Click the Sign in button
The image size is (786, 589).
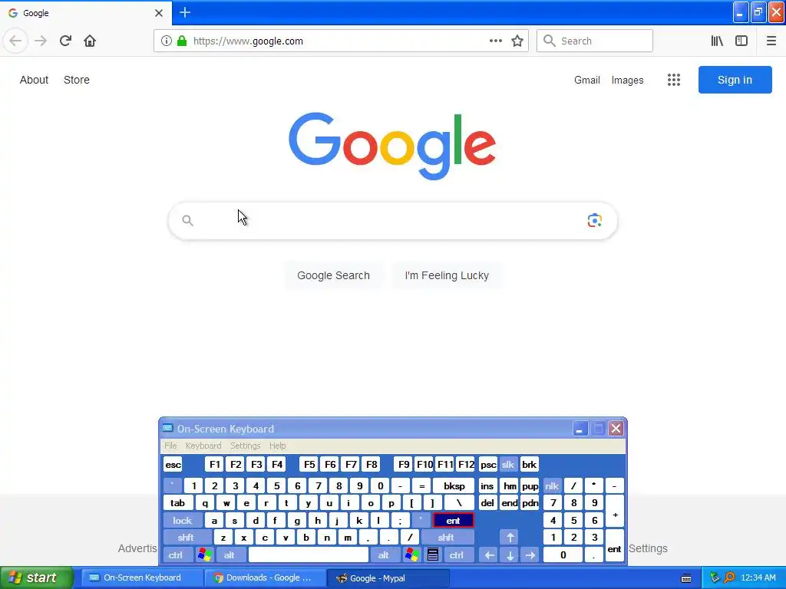[735, 80]
